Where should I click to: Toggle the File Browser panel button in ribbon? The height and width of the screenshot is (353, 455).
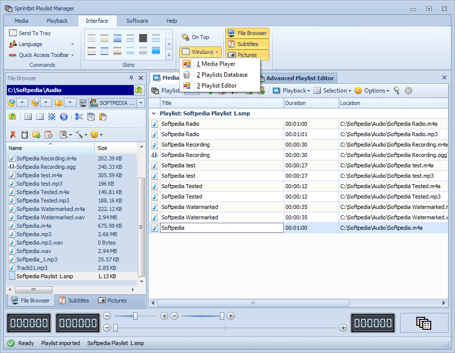247,33
